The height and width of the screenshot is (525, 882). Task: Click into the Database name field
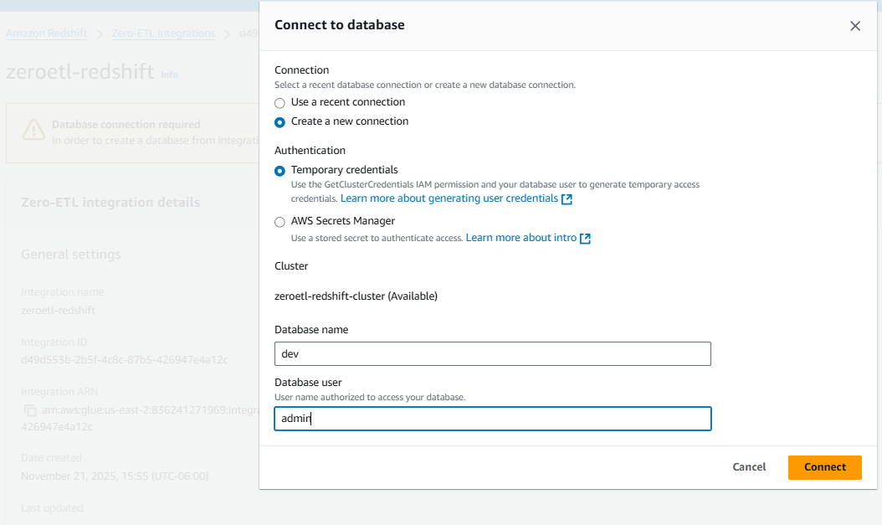[492, 354]
